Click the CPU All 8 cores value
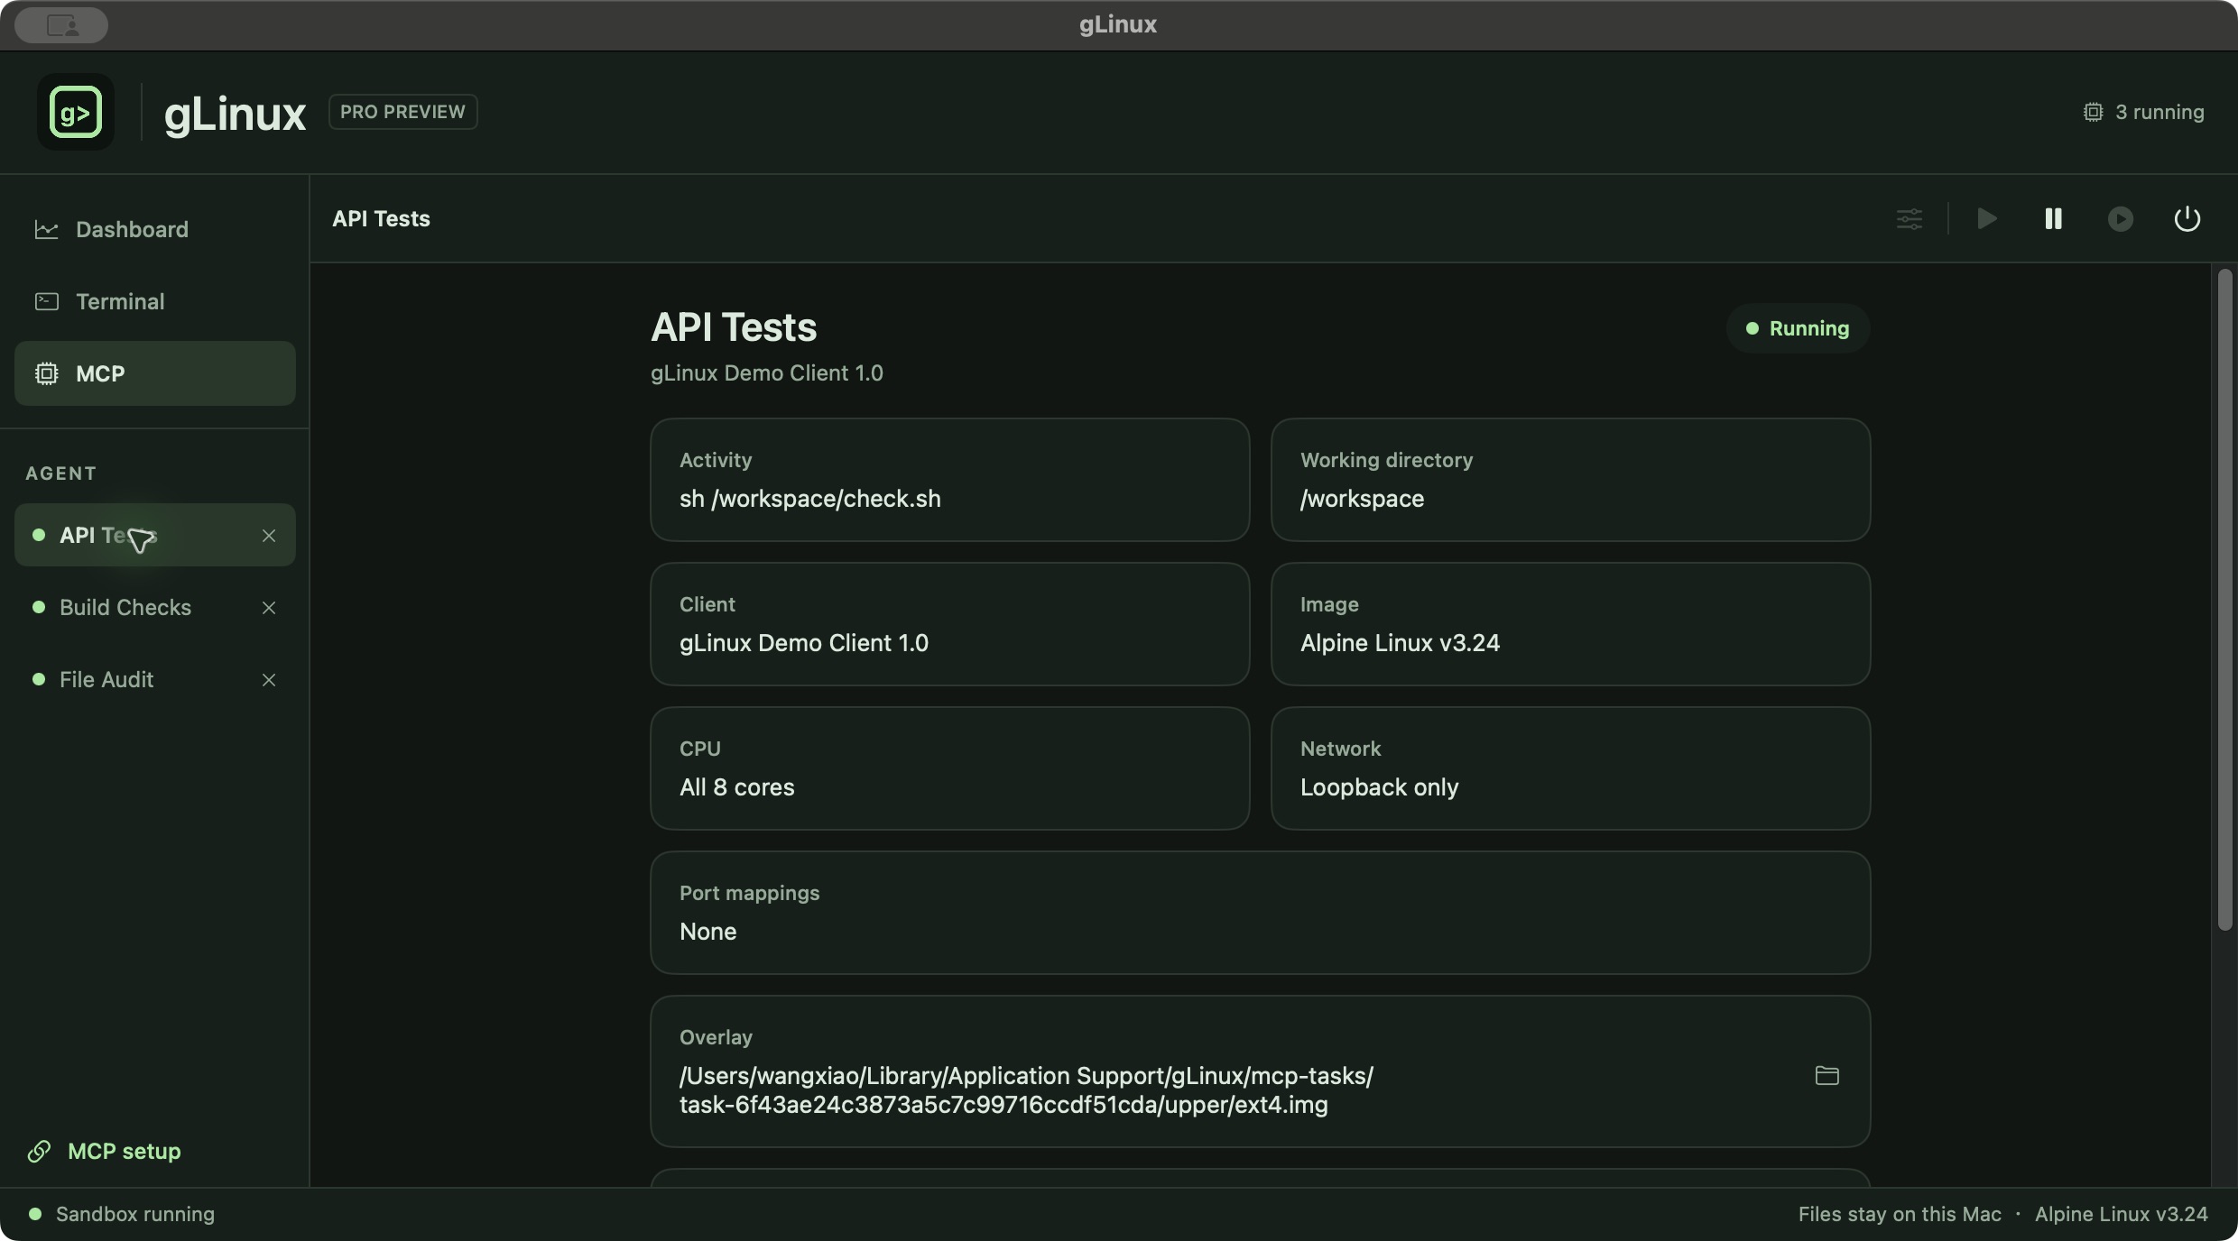Viewport: 2238px width, 1241px height. pyautogui.click(x=736, y=787)
